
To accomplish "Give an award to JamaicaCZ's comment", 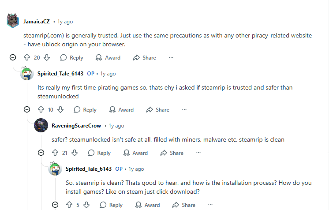I will coord(108,58).
